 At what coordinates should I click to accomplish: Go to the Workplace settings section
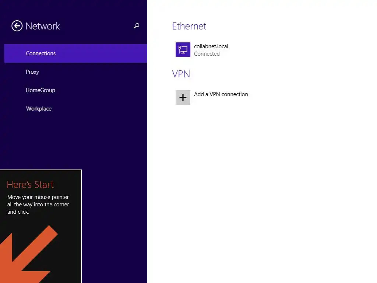[x=39, y=109]
